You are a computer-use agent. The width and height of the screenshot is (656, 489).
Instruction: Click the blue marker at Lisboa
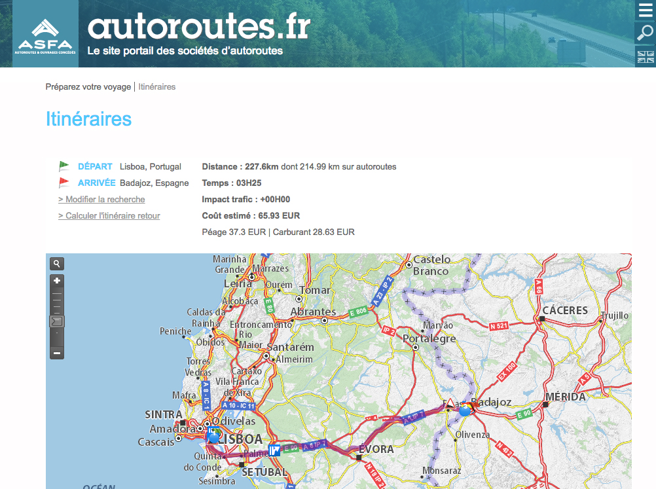pos(213,435)
